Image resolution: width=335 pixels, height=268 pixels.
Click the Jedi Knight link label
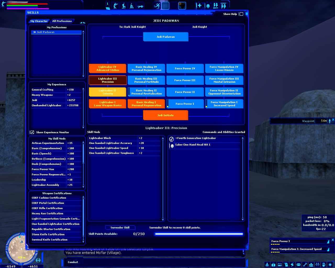tap(199, 27)
